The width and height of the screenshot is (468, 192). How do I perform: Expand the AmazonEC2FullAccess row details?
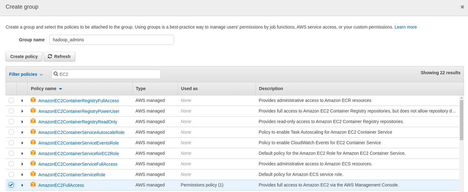tap(22, 185)
